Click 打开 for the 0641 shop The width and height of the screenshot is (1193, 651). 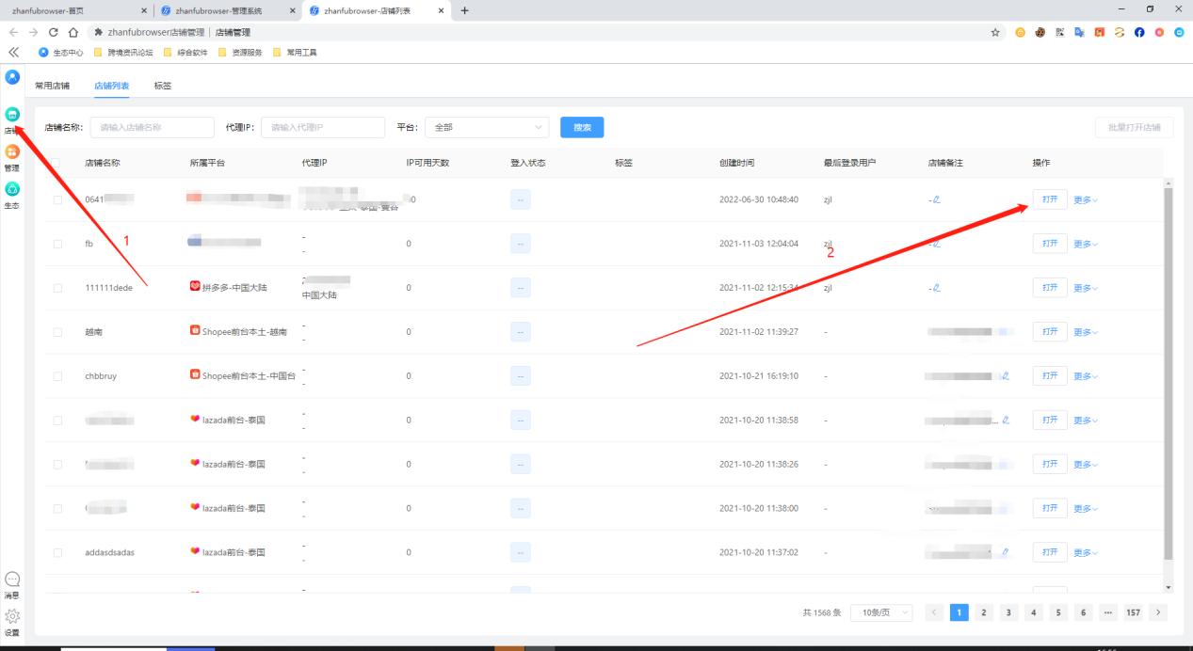tap(1050, 199)
